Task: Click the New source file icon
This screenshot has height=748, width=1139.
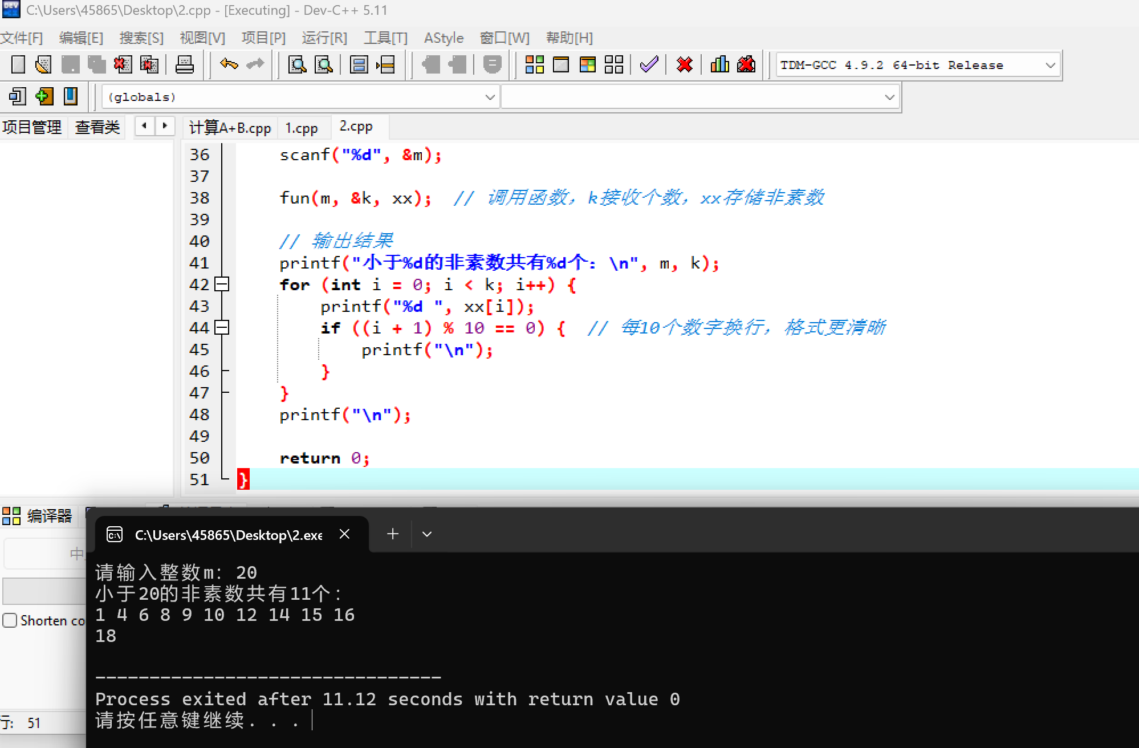Action: point(18,64)
